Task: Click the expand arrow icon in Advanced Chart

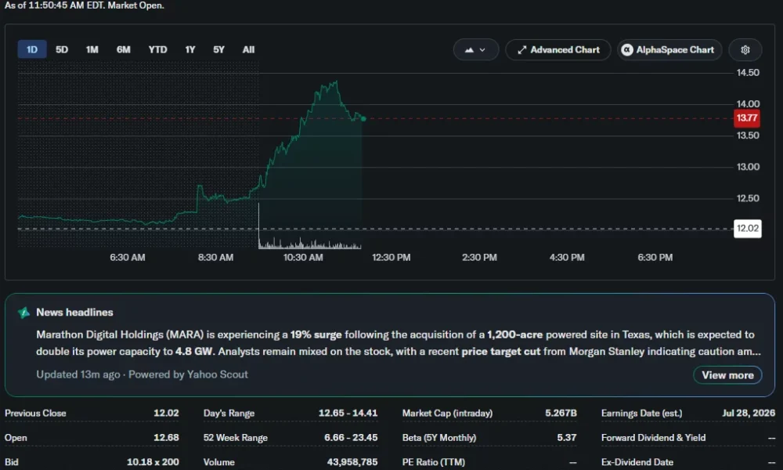Action: tap(521, 50)
